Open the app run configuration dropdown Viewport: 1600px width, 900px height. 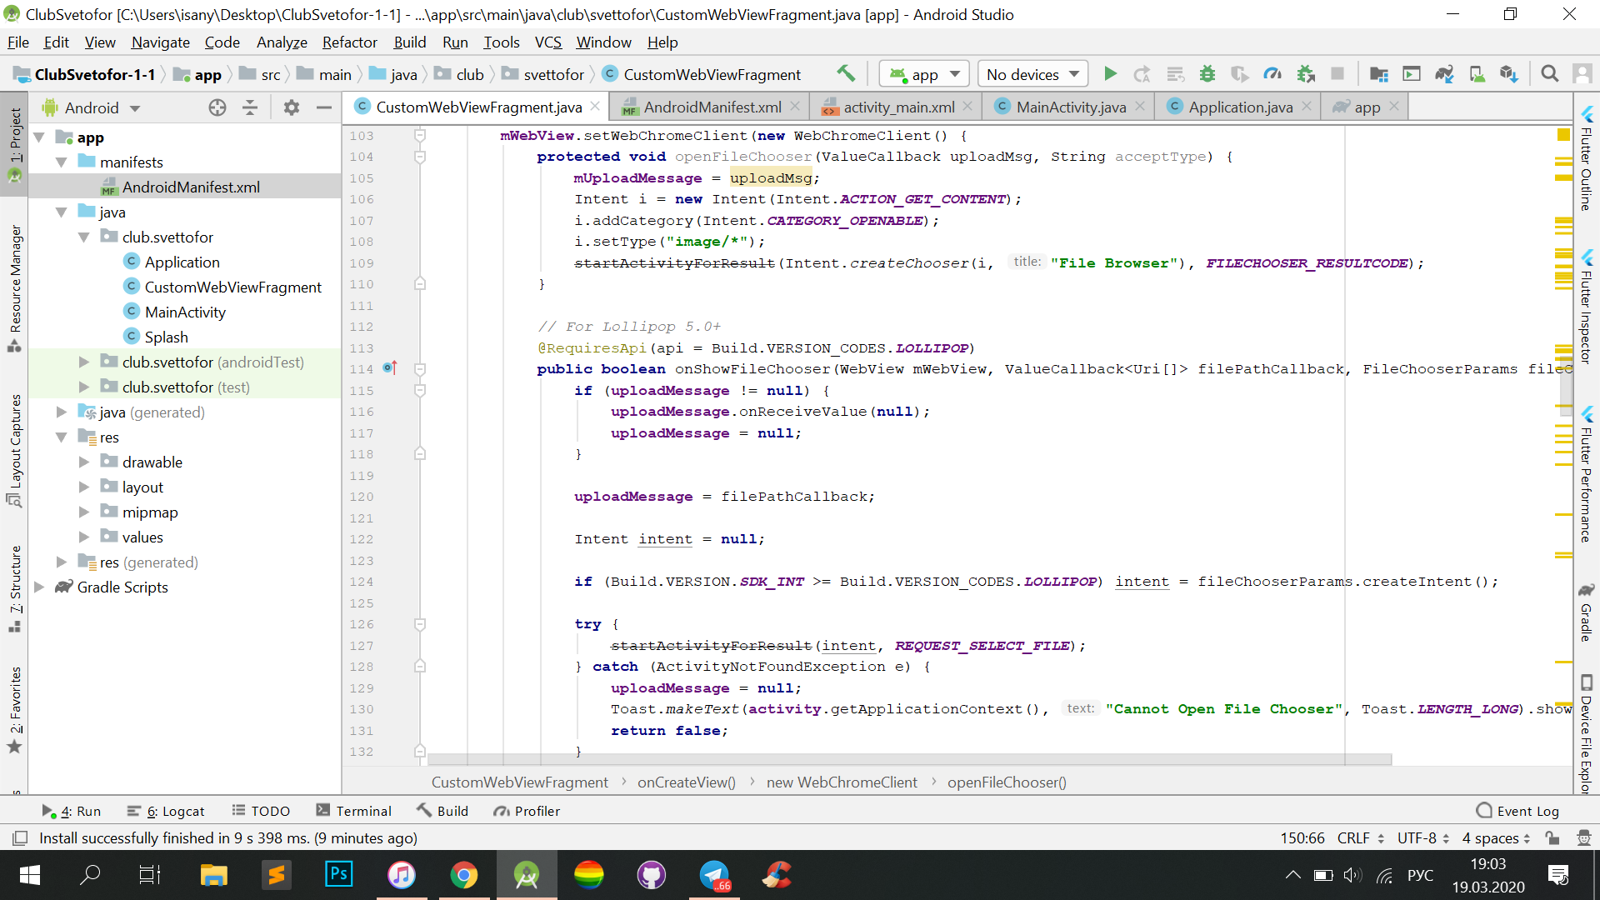(925, 74)
